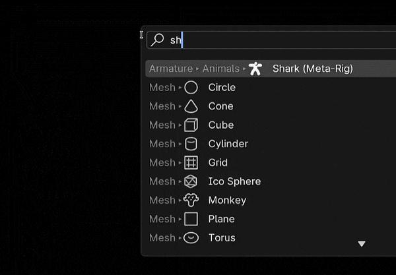The image size is (396, 275).
Task: Click the Animals breadcrumb in the top result
Action: coord(221,69)
